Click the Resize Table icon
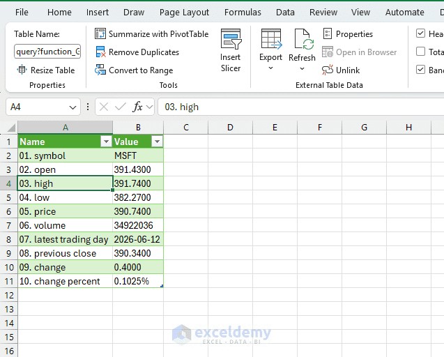The height and width of the screenshot is (357, 444). (x=22, y=70)
